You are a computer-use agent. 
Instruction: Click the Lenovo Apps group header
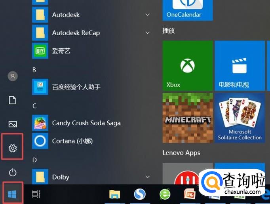[x=181, y=153]
